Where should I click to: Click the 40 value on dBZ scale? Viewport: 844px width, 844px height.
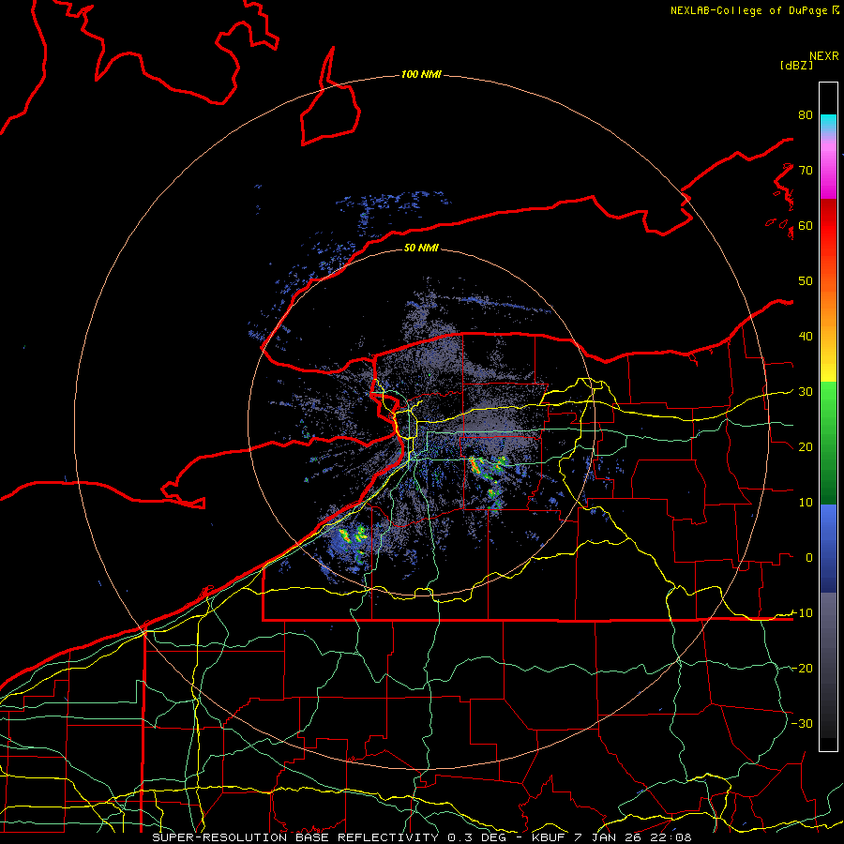coord(806,337)
